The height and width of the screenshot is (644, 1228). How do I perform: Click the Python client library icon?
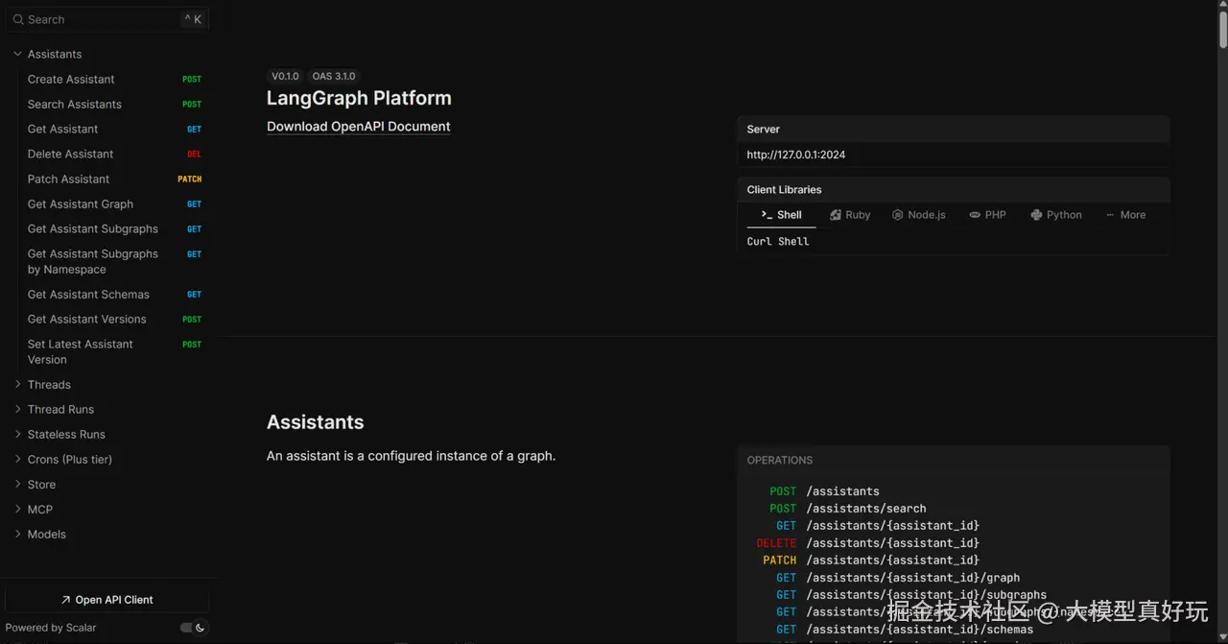point(1036,215)
